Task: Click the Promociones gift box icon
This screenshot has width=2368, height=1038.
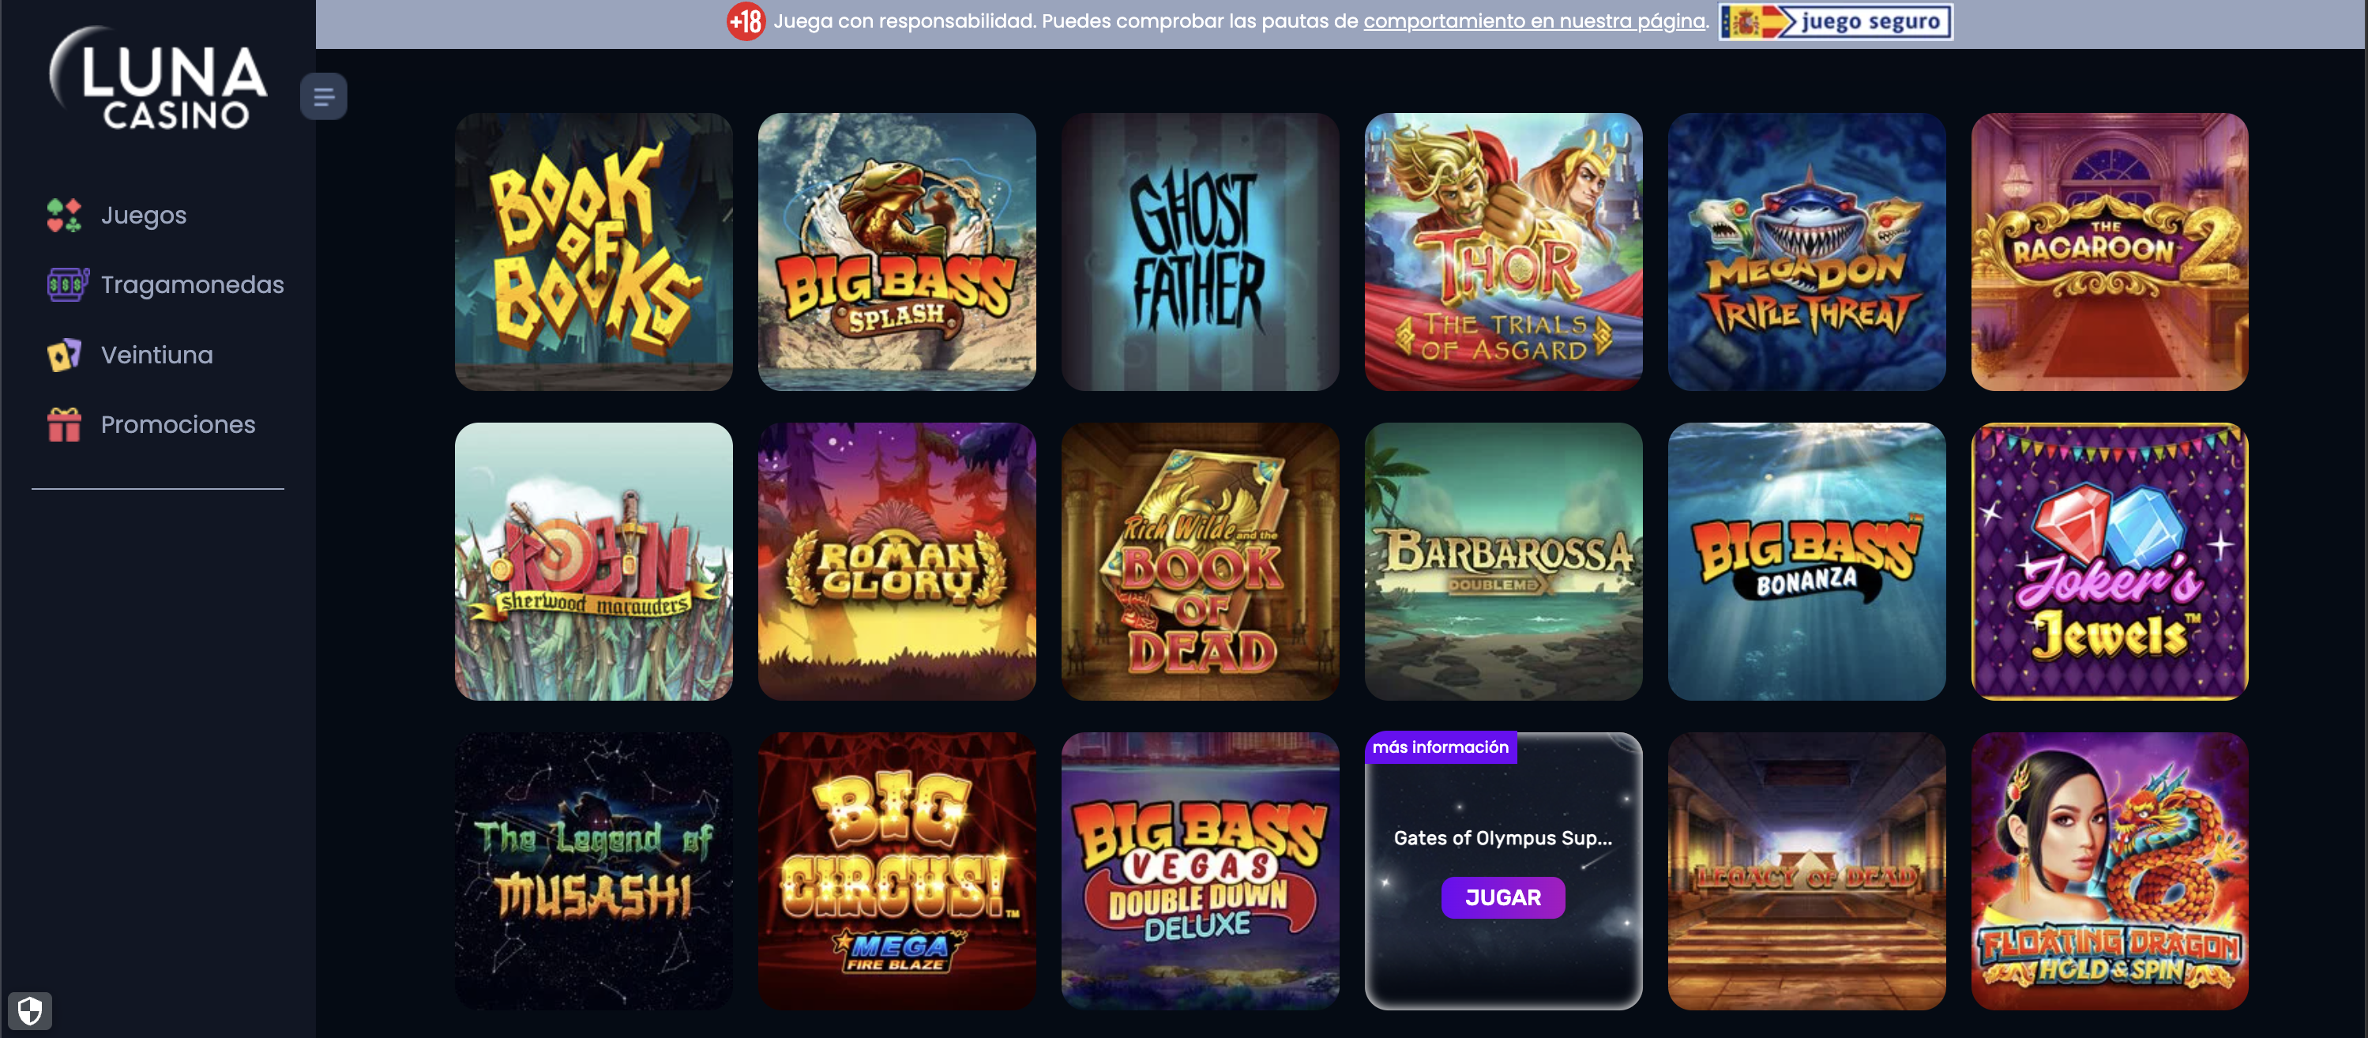Action: click(x=64, y=425)
